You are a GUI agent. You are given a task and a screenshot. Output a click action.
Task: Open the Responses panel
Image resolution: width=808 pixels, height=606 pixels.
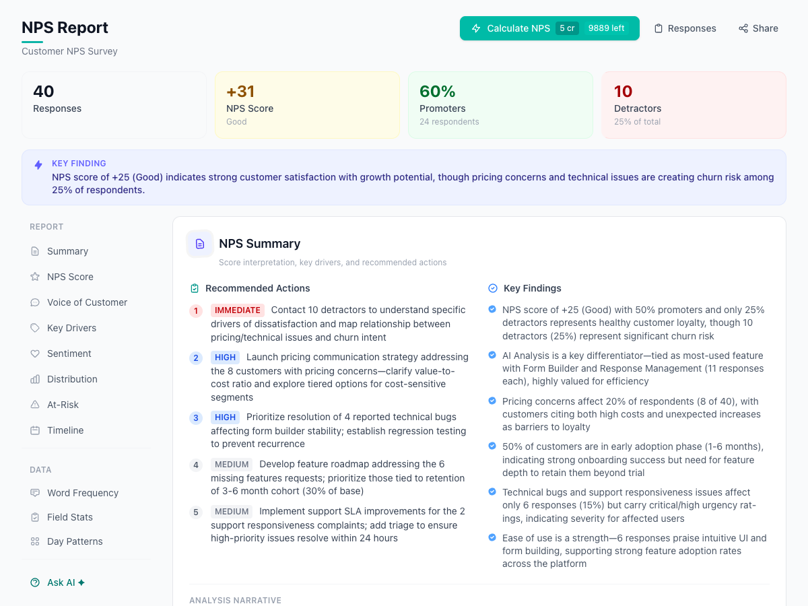point(685,28)
